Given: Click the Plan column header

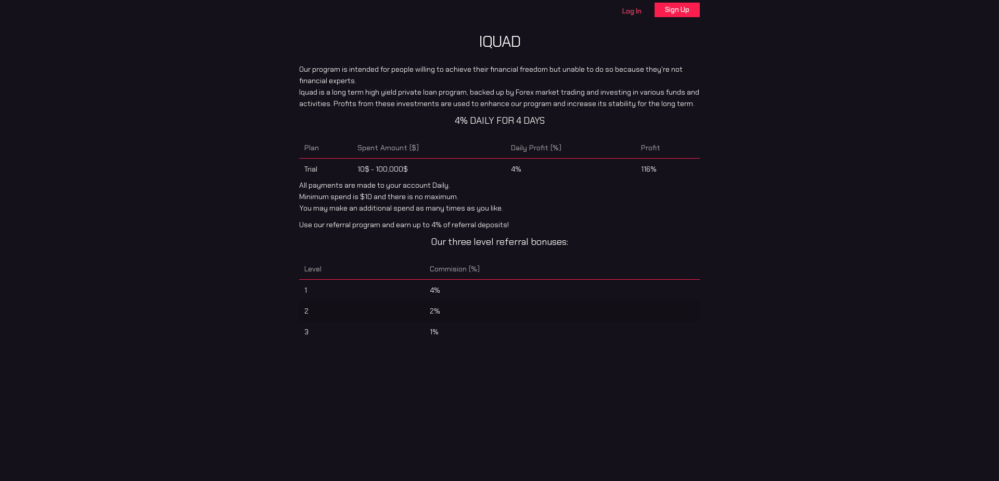Looking at the screenshot, I should (x=311, y=148).
